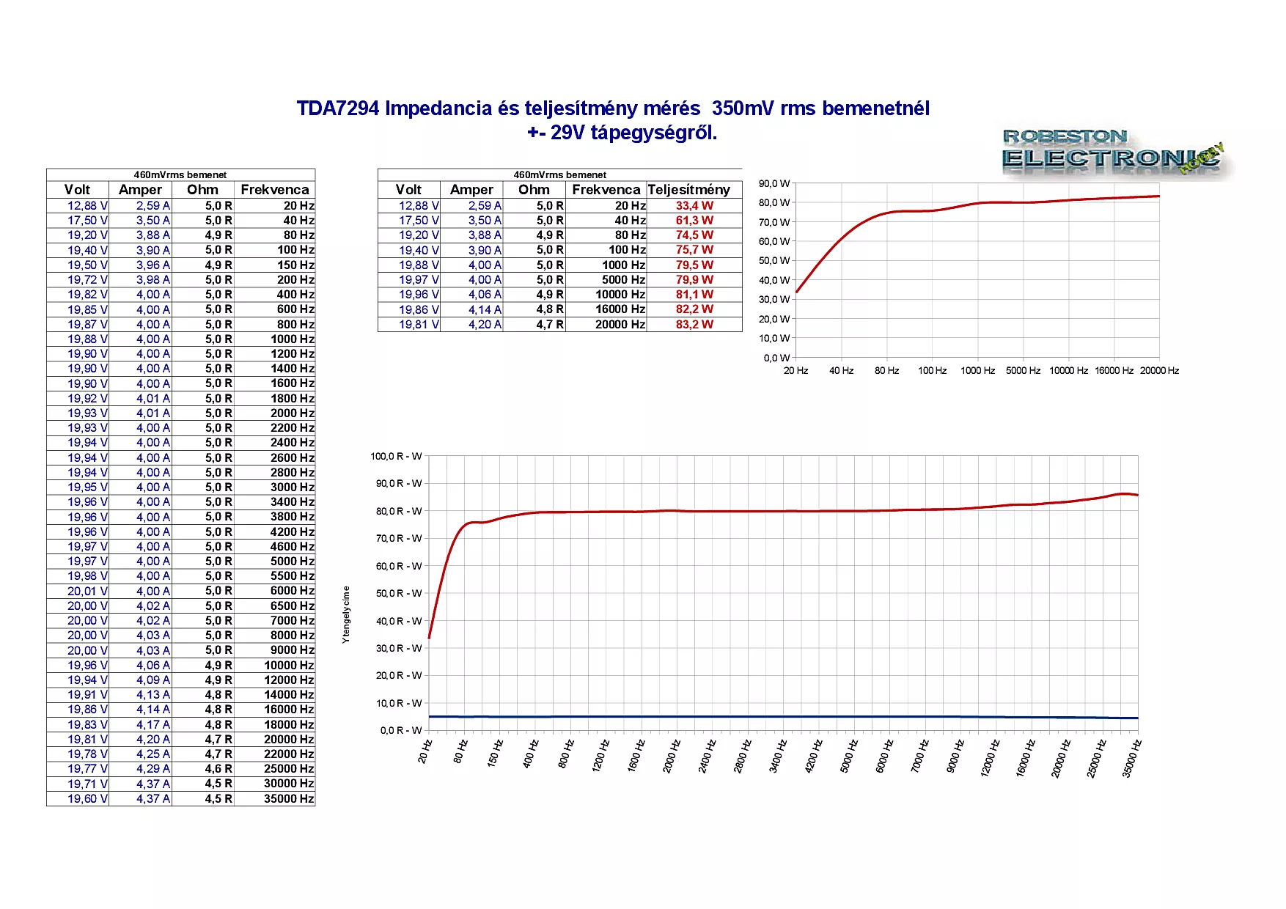
Task: Select the '61,3 W' power cell
Action: (x=694, y=221)
